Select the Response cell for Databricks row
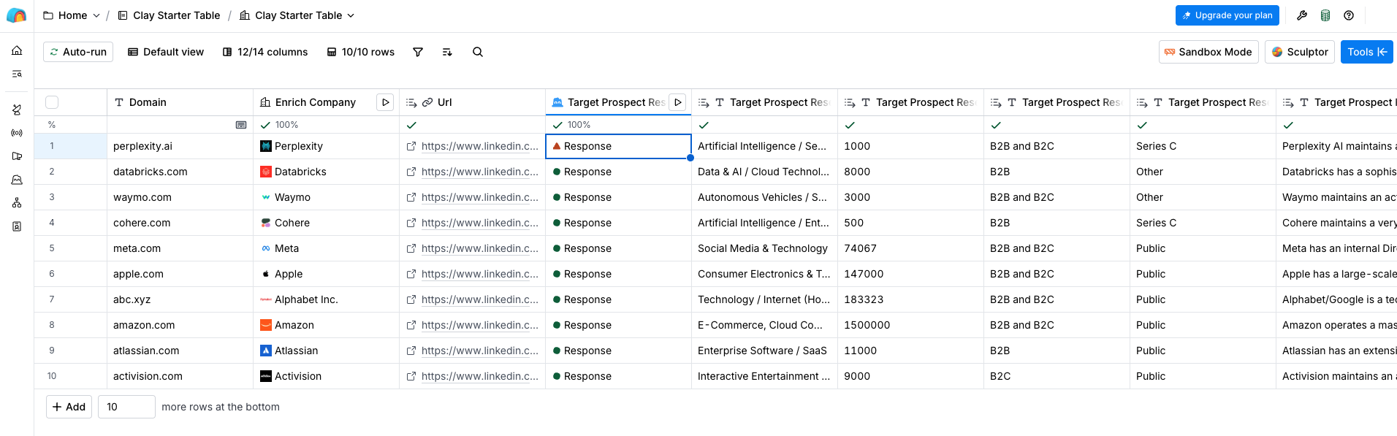1397x436 pixels. (618, 172)
